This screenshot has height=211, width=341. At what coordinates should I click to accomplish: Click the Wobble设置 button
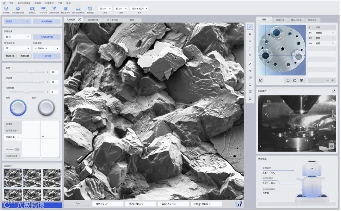12,156
